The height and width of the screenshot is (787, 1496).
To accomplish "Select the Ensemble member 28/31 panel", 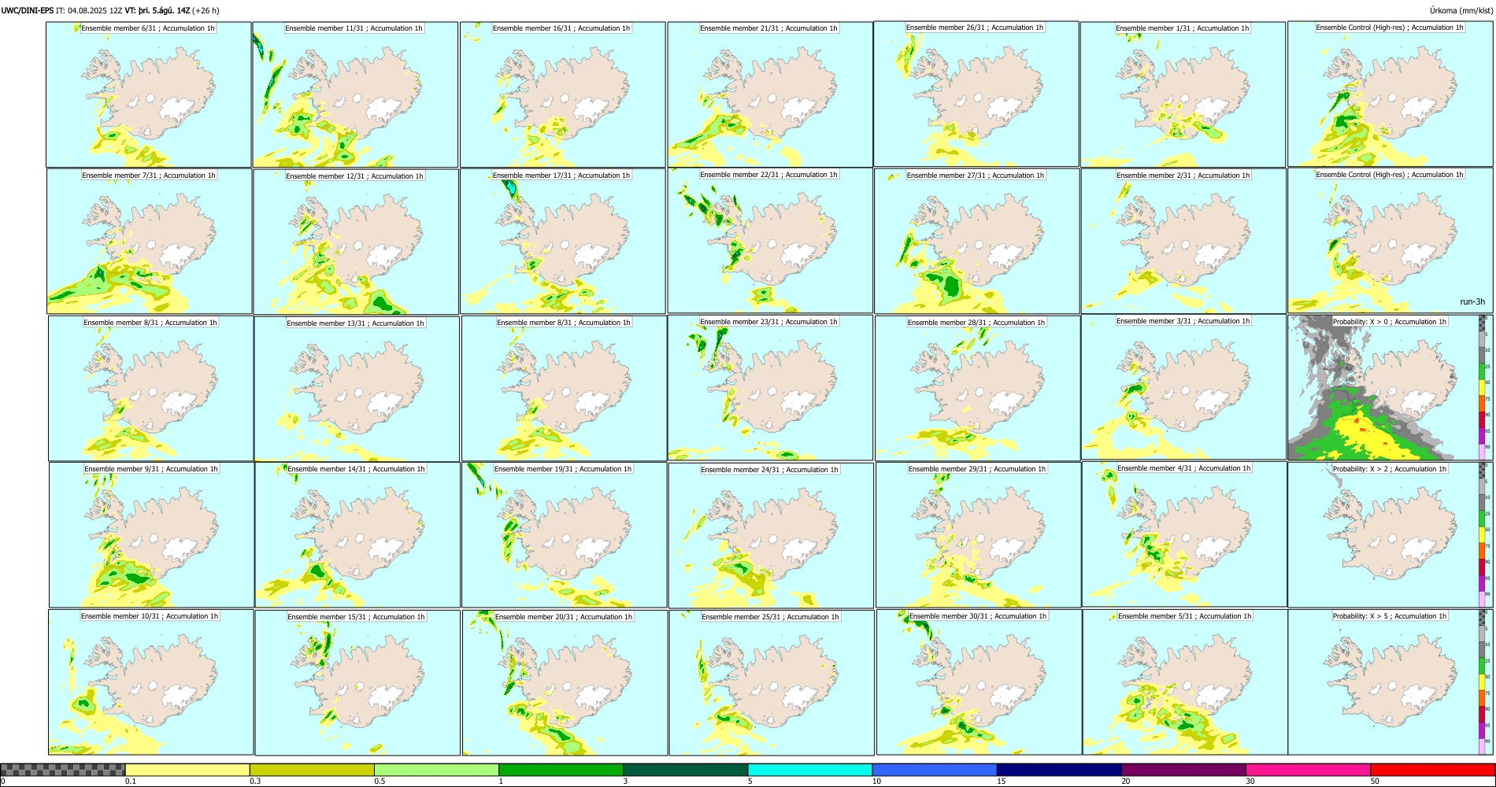I will point(978,388).
